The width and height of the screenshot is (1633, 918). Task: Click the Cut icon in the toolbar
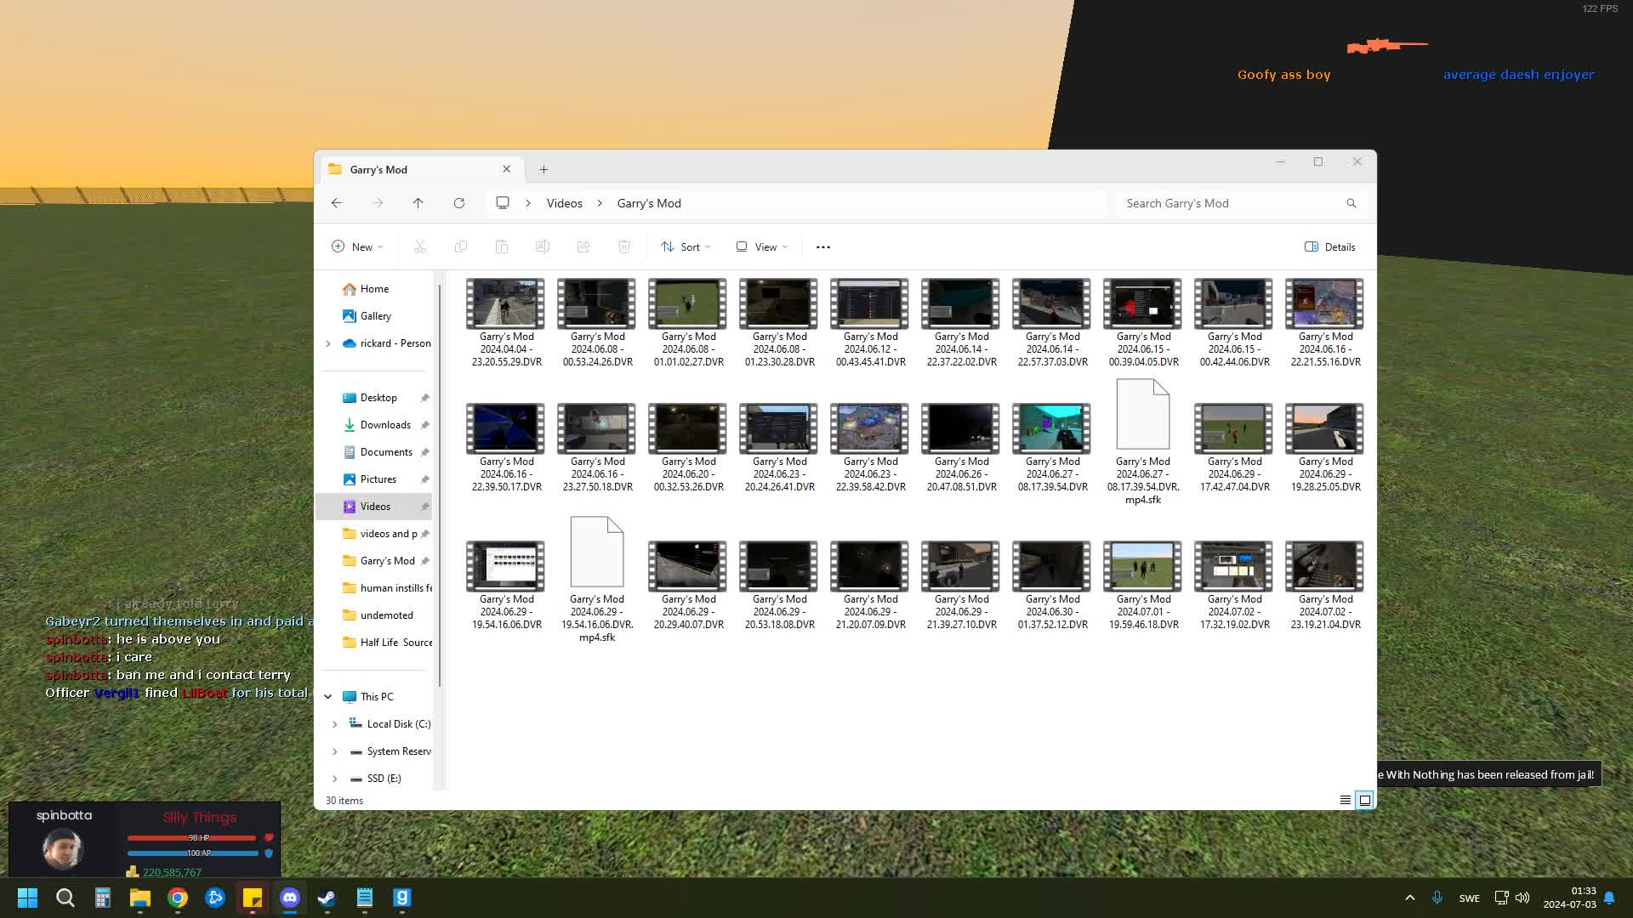[x=419, y=246]
